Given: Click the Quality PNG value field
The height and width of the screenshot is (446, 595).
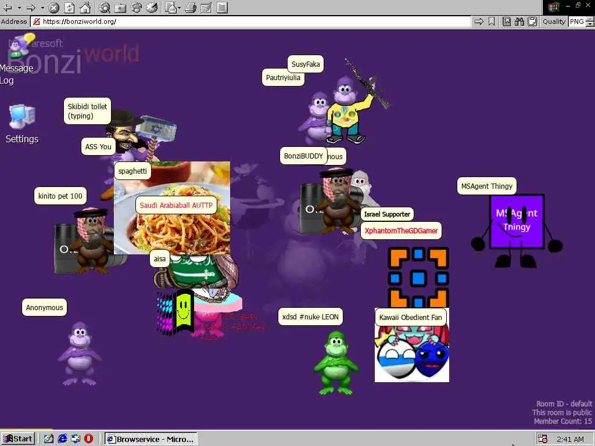Looking at the screenshot, I should coord(577,21).
